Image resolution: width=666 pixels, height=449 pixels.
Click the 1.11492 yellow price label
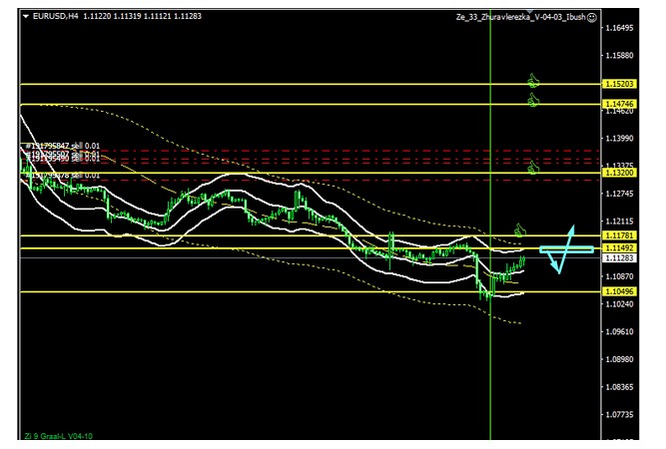click(x=619, y=247)
